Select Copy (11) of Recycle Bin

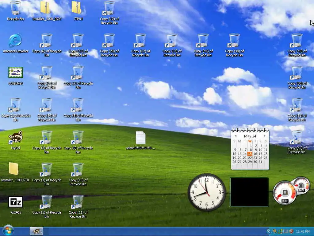coord(78,206)
